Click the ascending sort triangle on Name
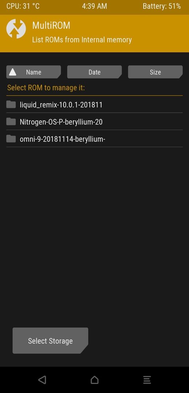This screenshot has width=189, height=393. 12,72
